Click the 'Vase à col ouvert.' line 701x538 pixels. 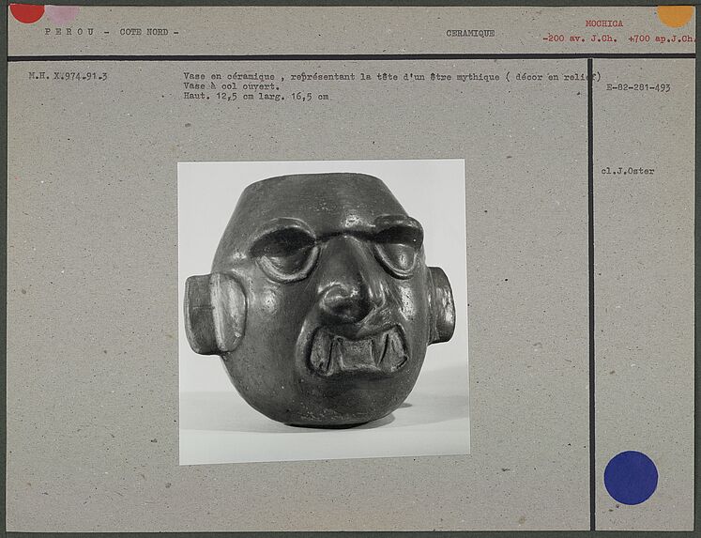[231, 85]
